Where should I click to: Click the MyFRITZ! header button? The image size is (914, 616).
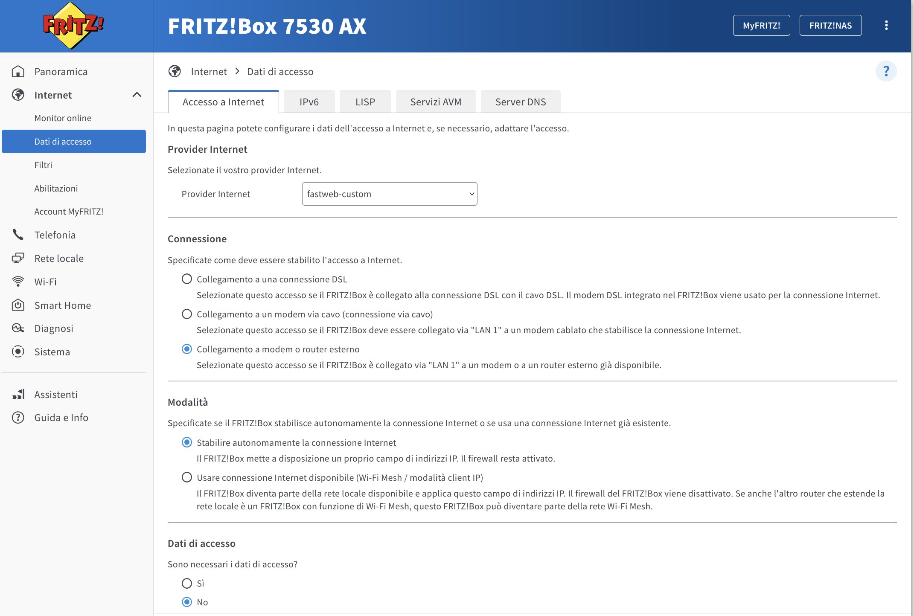pos(761,26)
